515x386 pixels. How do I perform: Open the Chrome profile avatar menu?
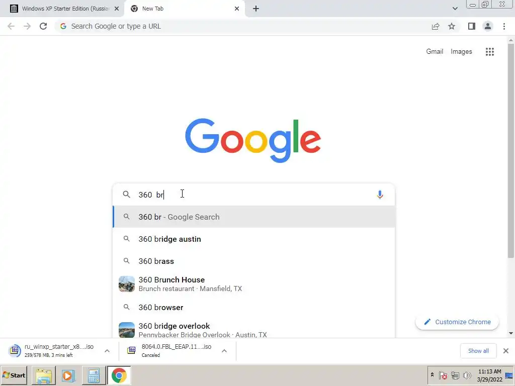pos(488,26)
